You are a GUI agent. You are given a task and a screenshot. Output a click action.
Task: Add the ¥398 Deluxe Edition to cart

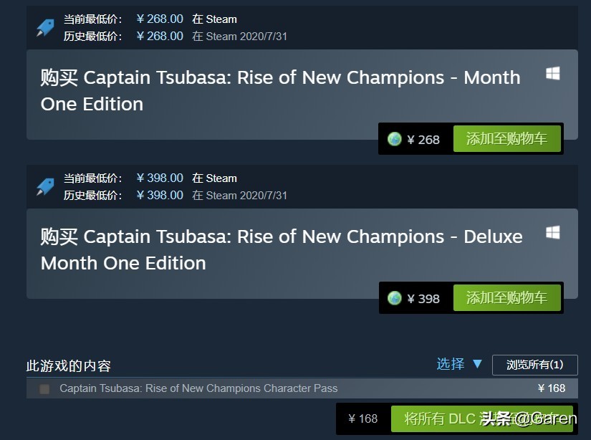pyautogui.click(x=506, y=298)
